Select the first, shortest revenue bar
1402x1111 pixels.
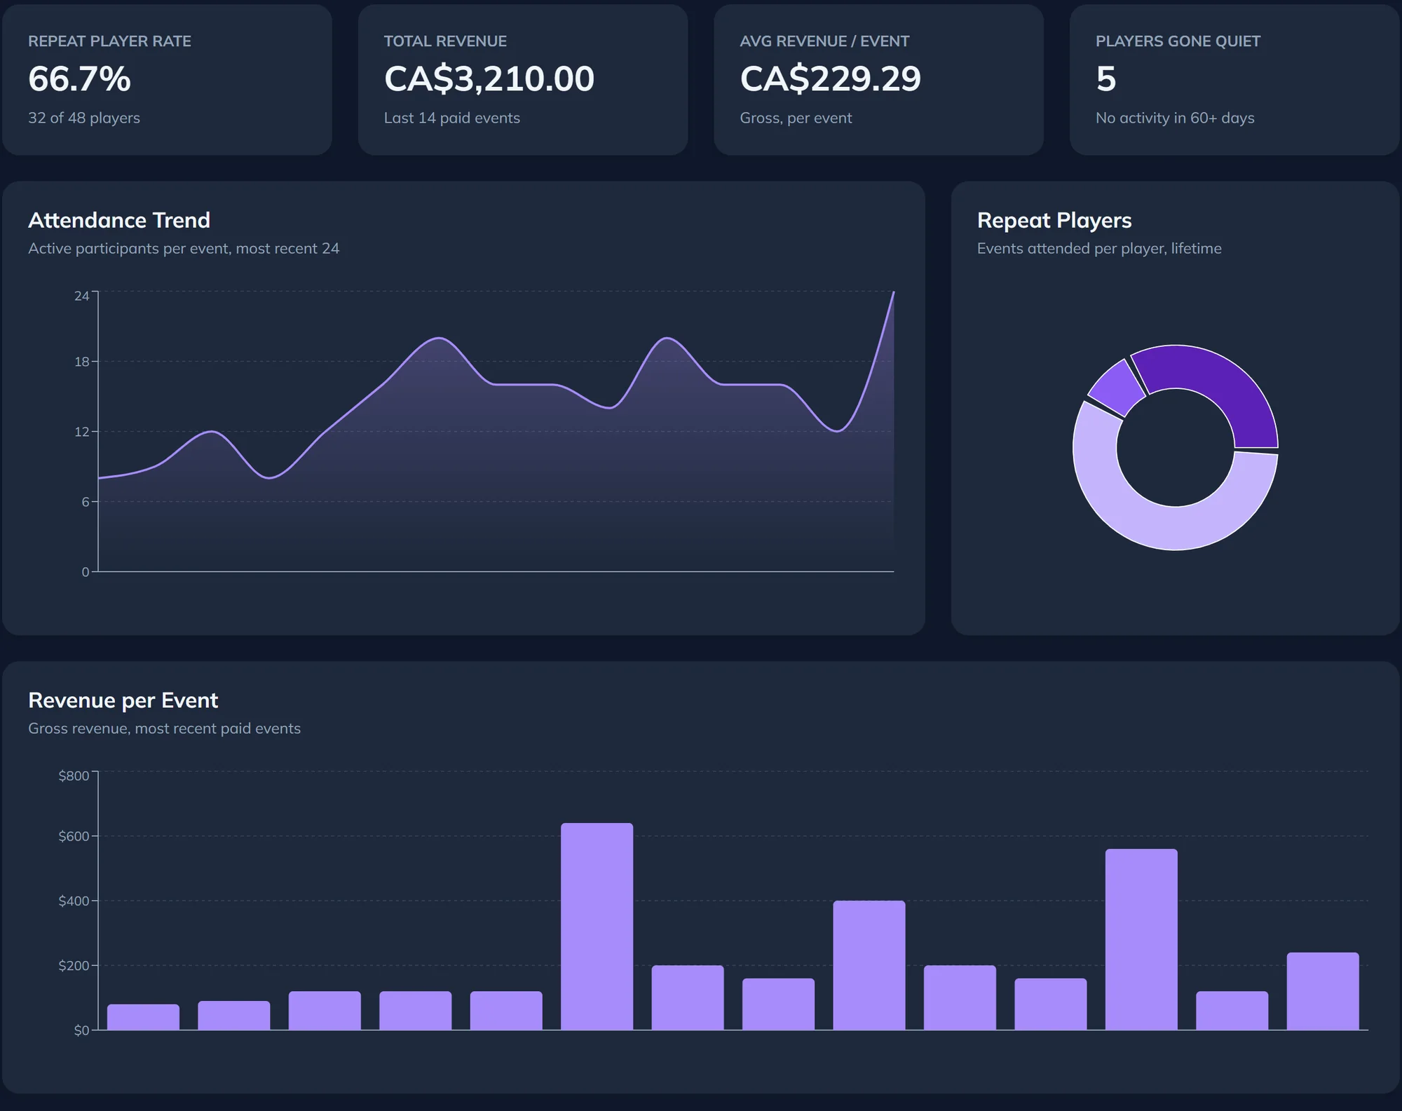pos(143,1017)
